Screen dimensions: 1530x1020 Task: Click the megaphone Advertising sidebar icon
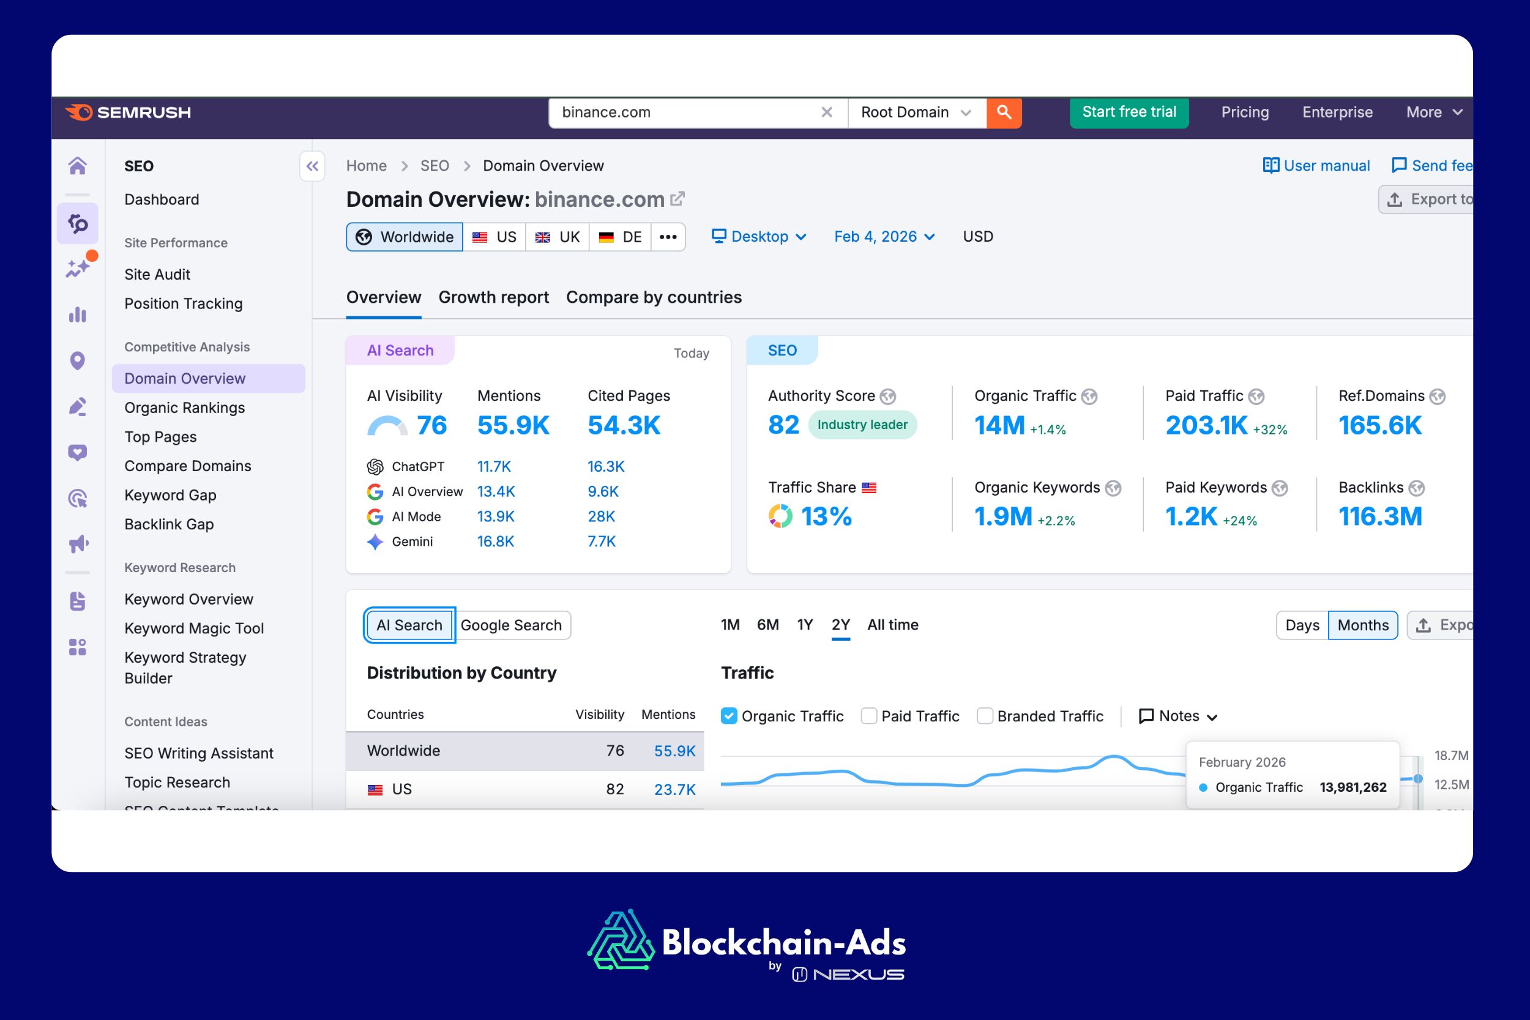click(x=78, y=544)
